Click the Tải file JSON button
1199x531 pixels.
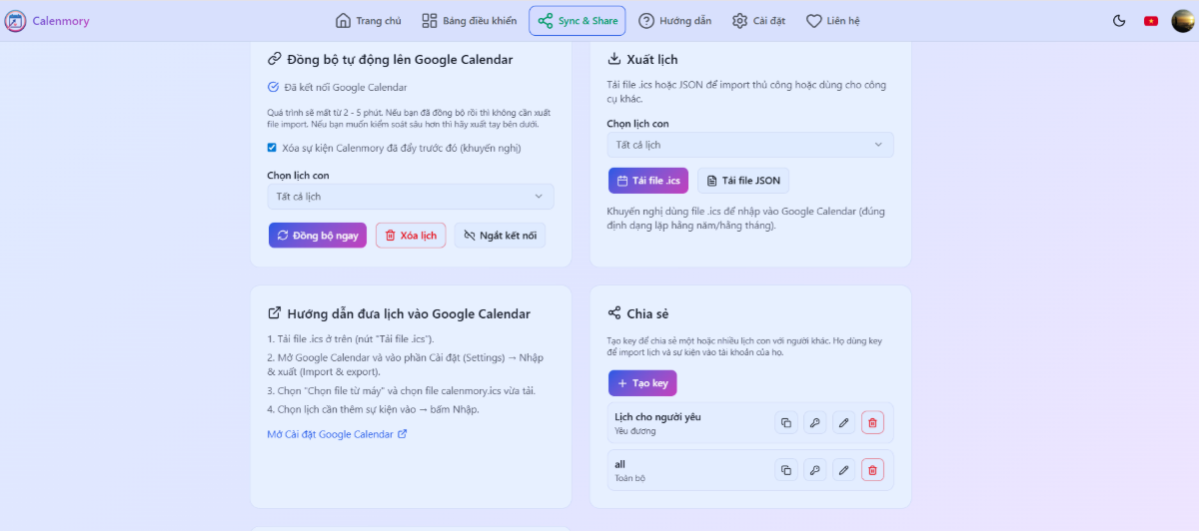(743, 181)
